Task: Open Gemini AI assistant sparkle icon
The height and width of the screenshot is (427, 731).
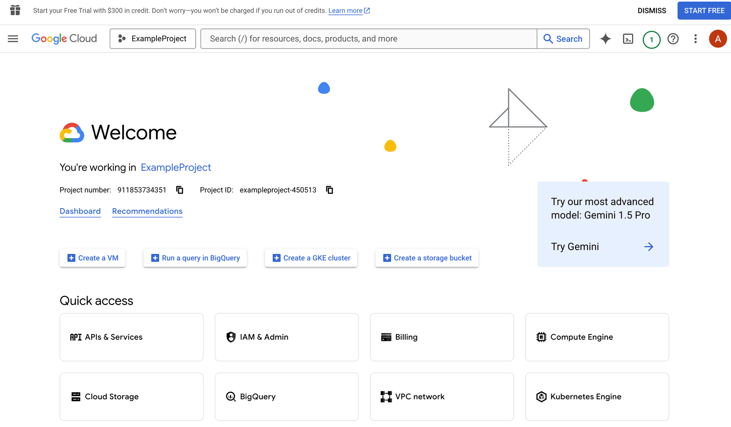Action: coord(605,38)
